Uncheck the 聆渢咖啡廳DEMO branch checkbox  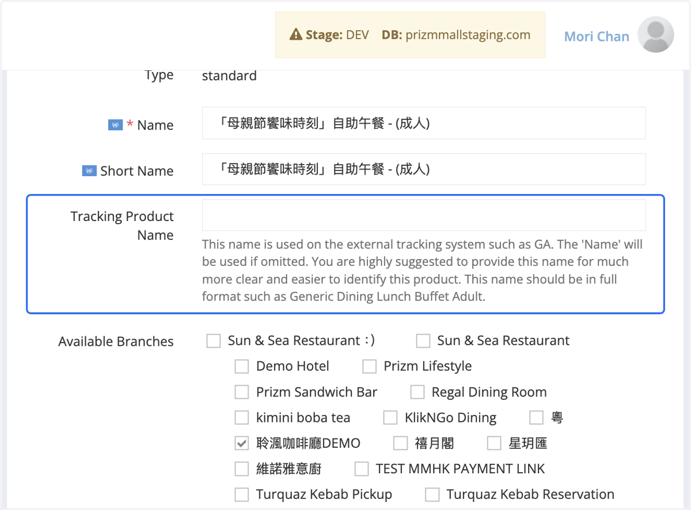pos(242,443)
